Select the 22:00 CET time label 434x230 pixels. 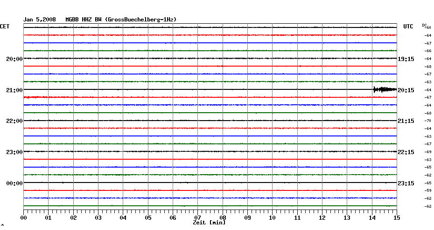(x=14, y=121)
